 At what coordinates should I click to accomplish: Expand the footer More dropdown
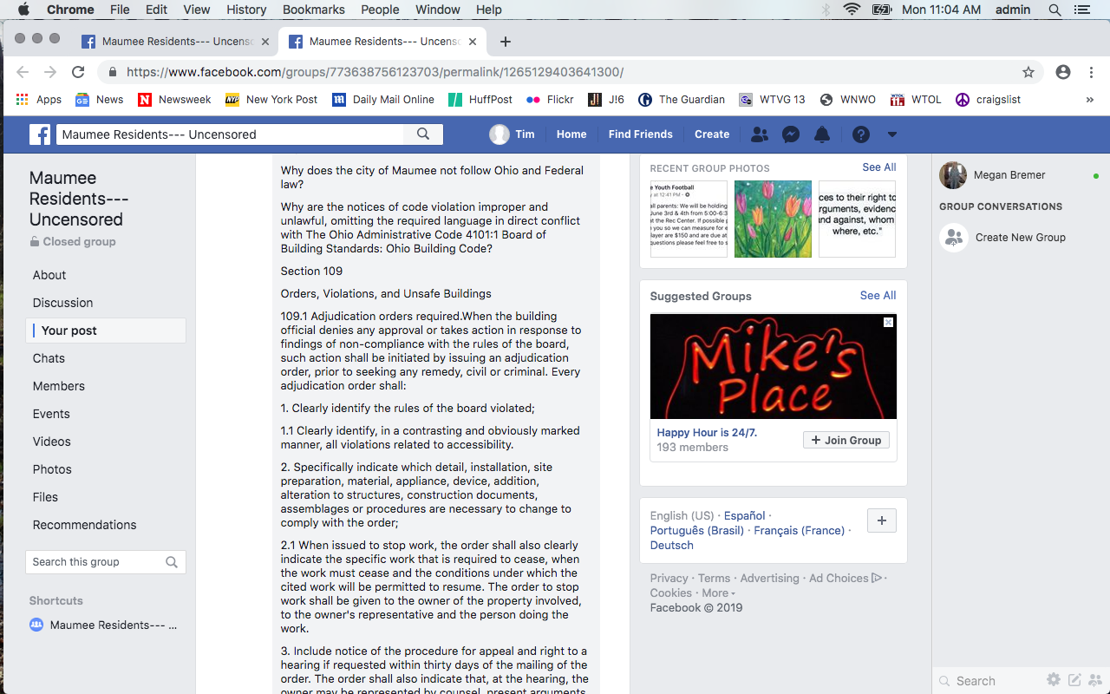pyautogui.click(x=718, y=593)
